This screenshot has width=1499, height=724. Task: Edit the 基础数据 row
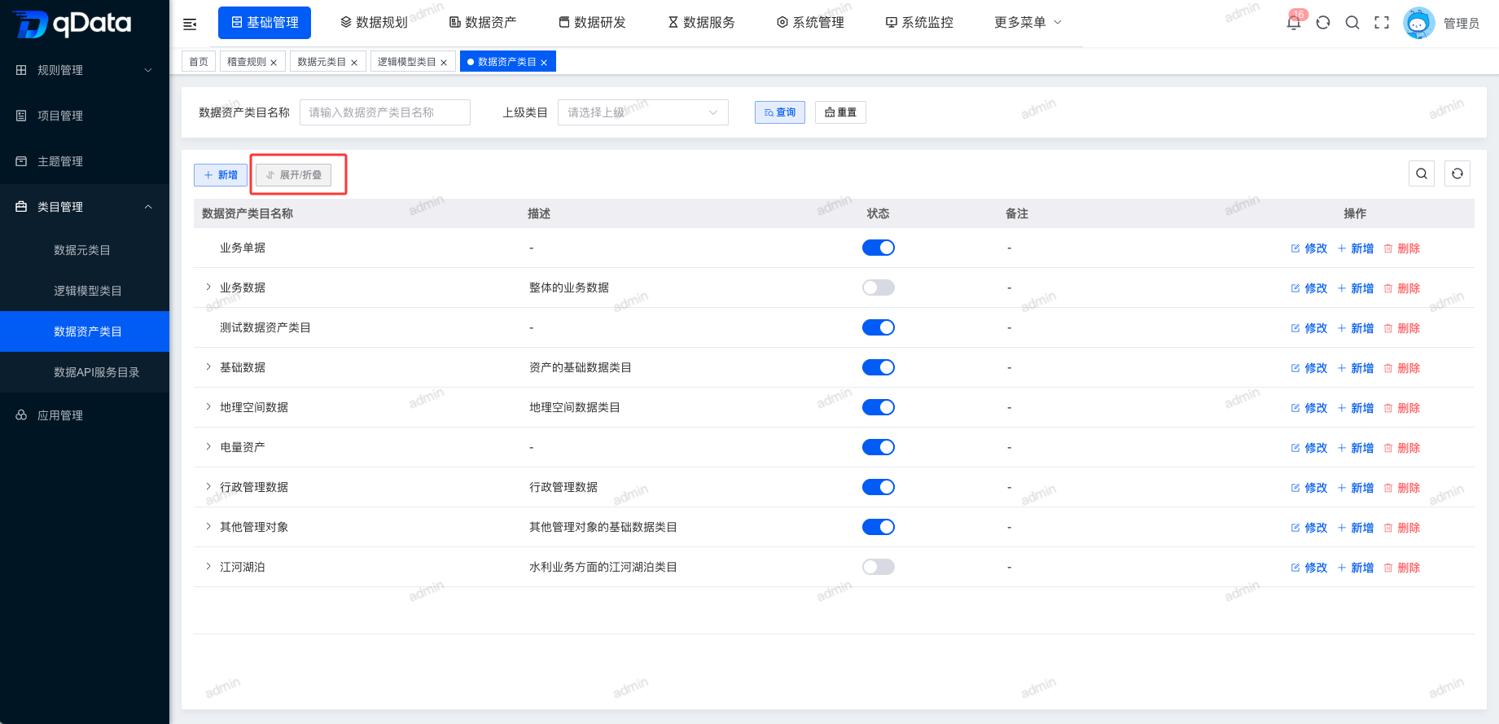click(x=1309, y=368)
